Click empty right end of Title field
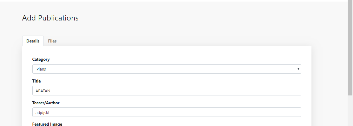 pos(285,91)
